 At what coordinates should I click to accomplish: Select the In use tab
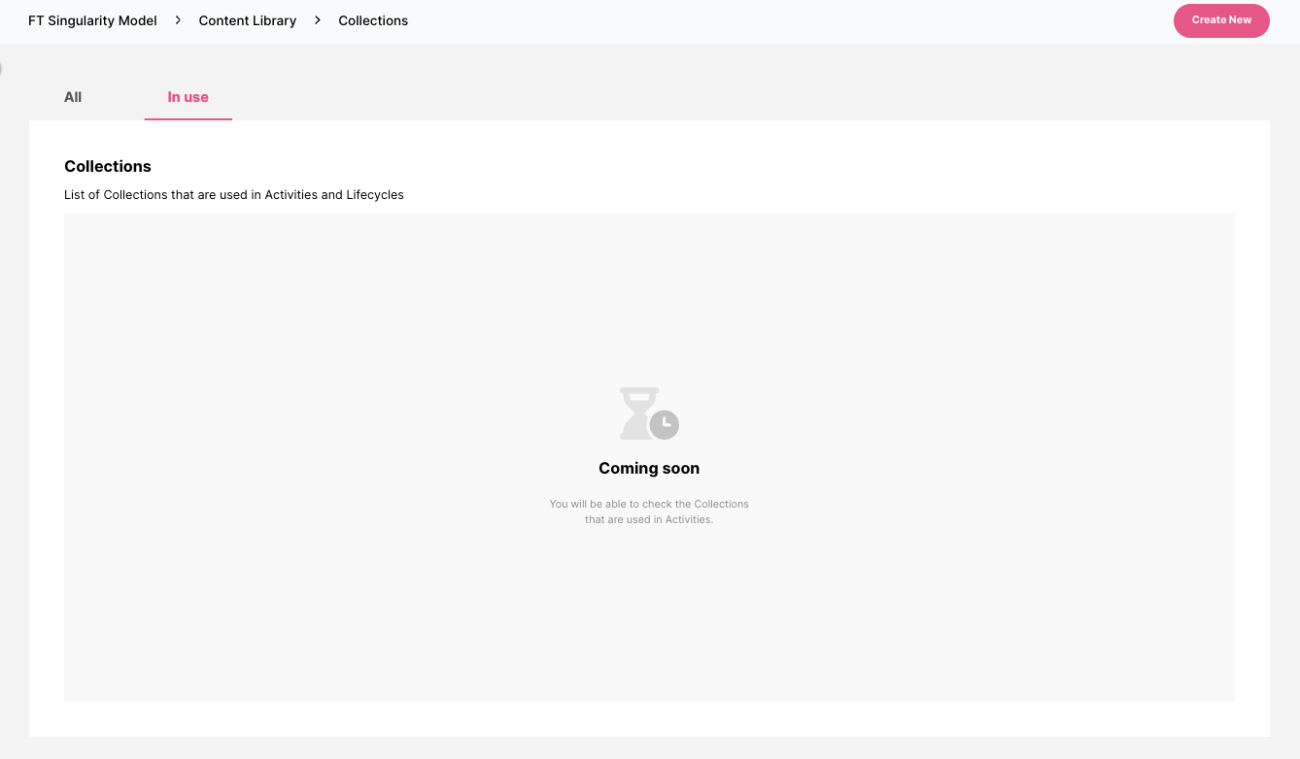click(188, 97)
